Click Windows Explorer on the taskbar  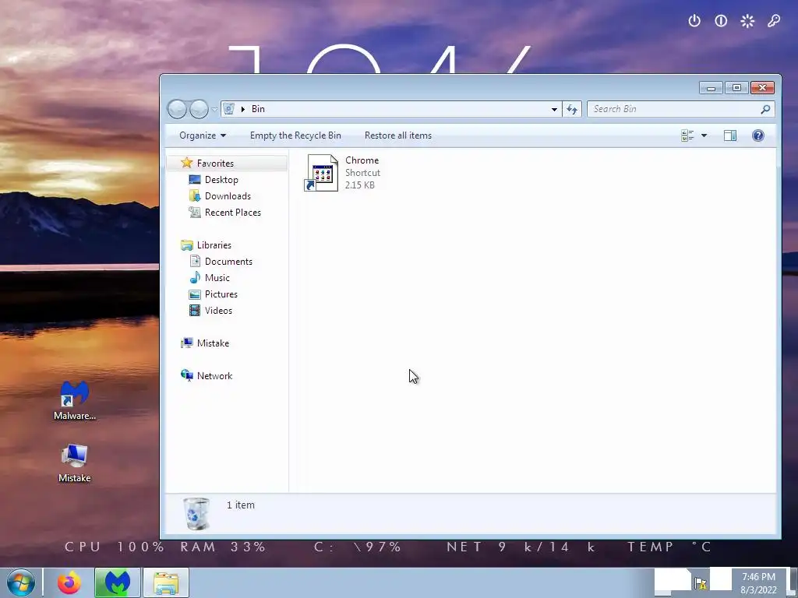point(166,582)
